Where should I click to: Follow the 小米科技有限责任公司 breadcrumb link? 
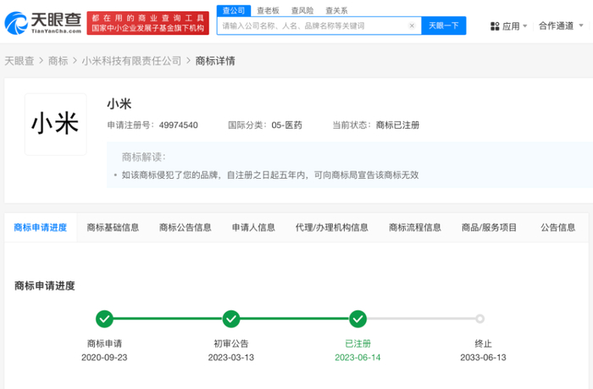point(131,61)
